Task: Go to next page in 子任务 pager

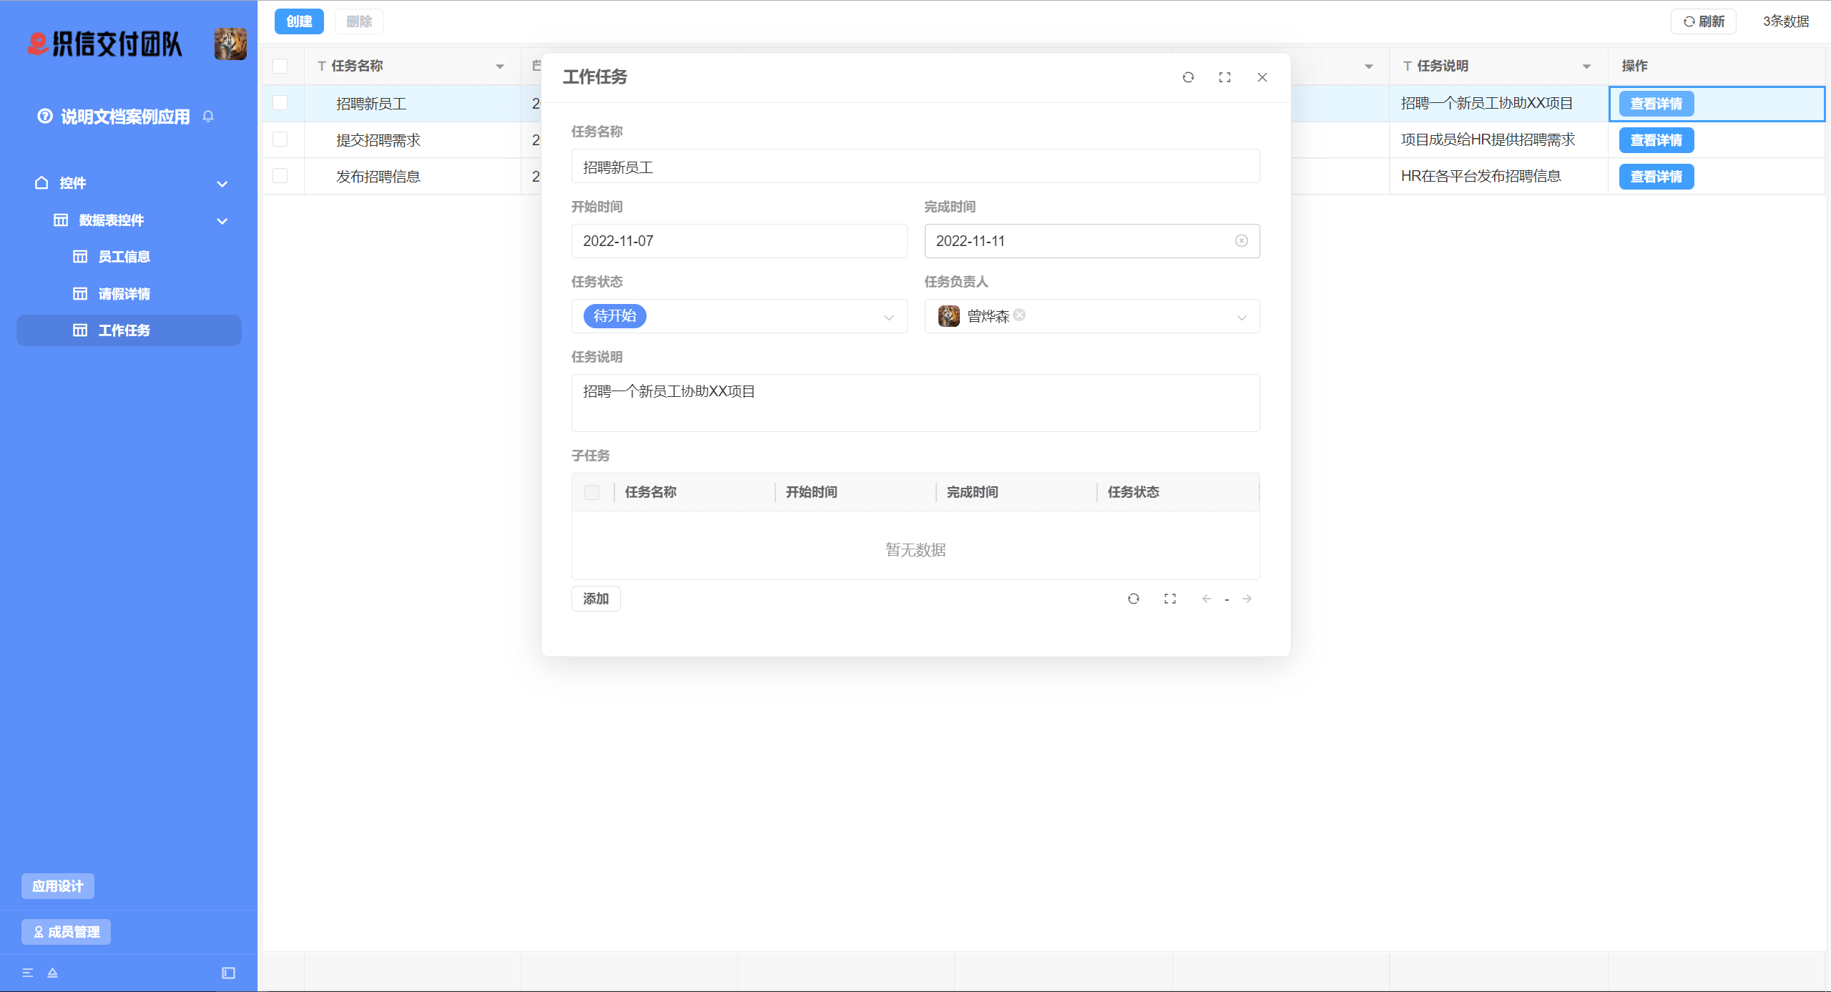Action: click(1247, 599)
